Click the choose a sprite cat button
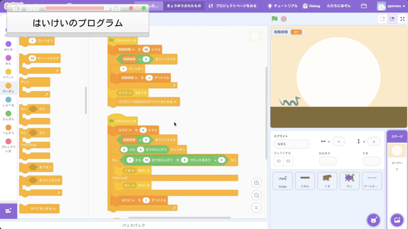The height and width of the screenshot is (229, 408). 373,219
